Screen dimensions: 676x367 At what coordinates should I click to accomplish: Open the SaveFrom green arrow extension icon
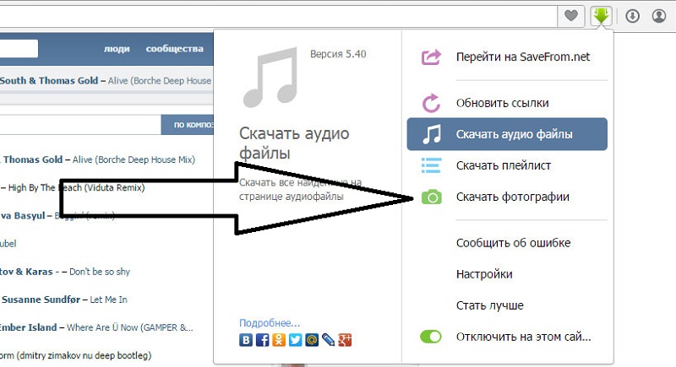(x=601, y=16)
